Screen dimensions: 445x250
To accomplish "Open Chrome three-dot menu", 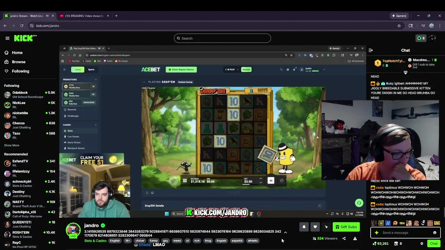I will coord(440,26).
